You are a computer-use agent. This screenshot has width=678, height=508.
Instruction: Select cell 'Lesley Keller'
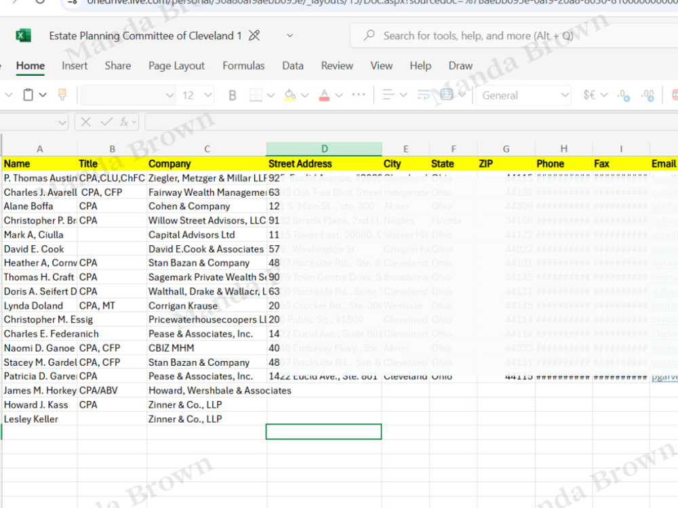point(40,419)
